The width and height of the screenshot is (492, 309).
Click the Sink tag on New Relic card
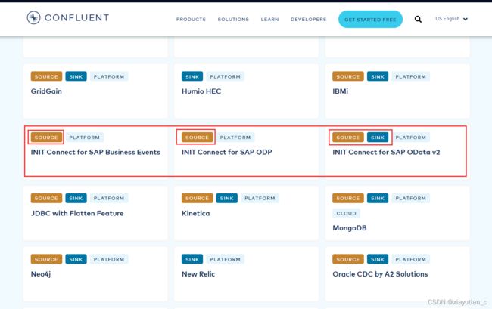(x=192, y=259)
